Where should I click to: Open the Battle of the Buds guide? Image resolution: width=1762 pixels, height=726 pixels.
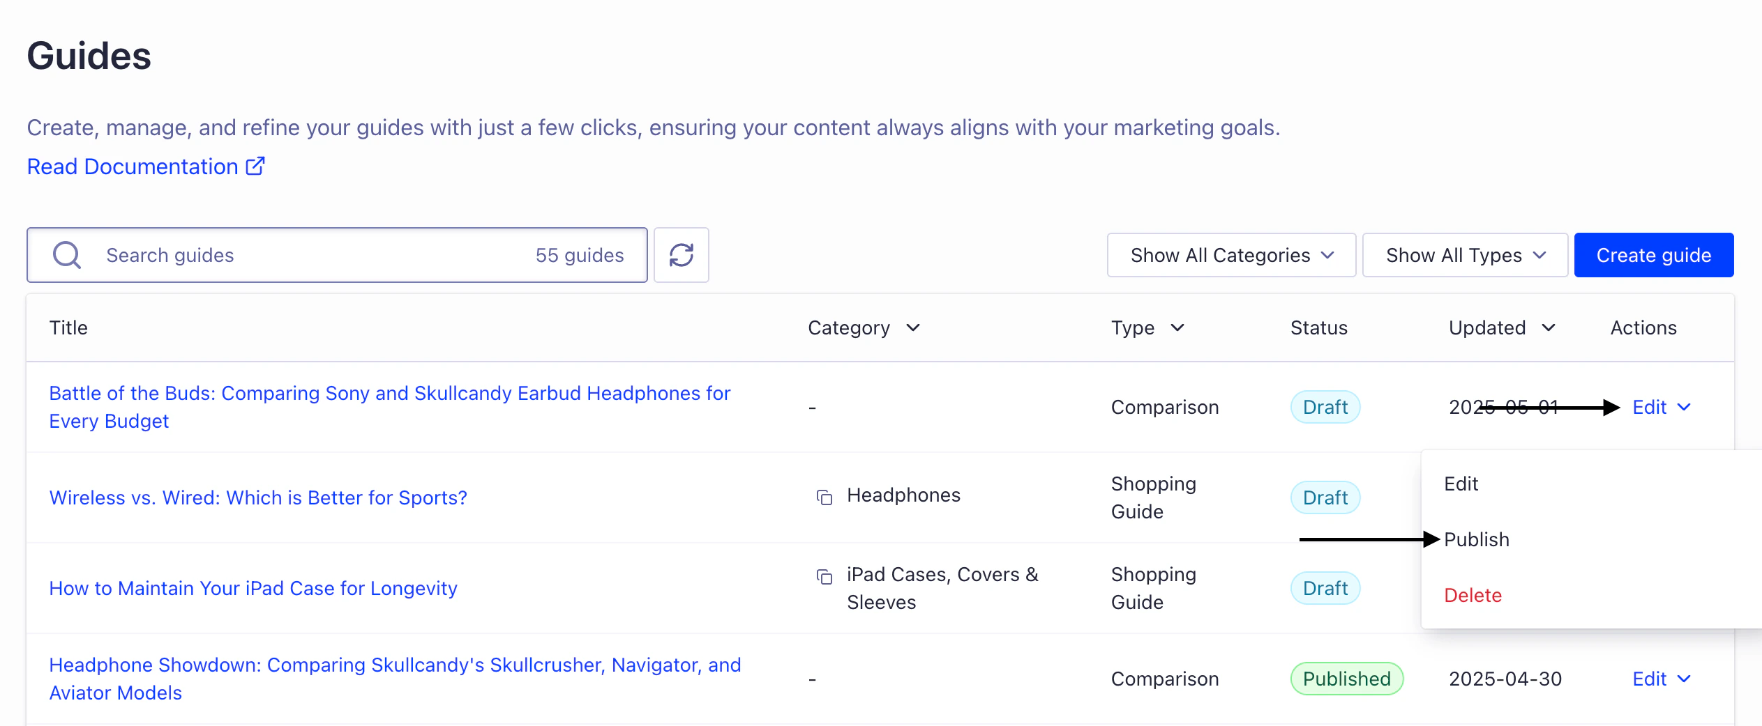pyautogui.click(x=390, y=407)
